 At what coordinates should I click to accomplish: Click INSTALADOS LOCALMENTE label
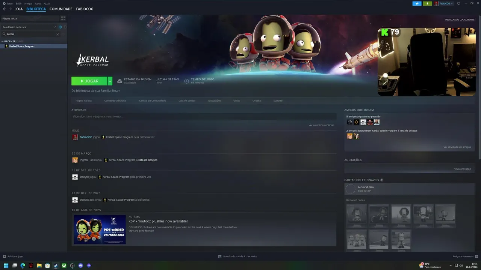[460, 19]
